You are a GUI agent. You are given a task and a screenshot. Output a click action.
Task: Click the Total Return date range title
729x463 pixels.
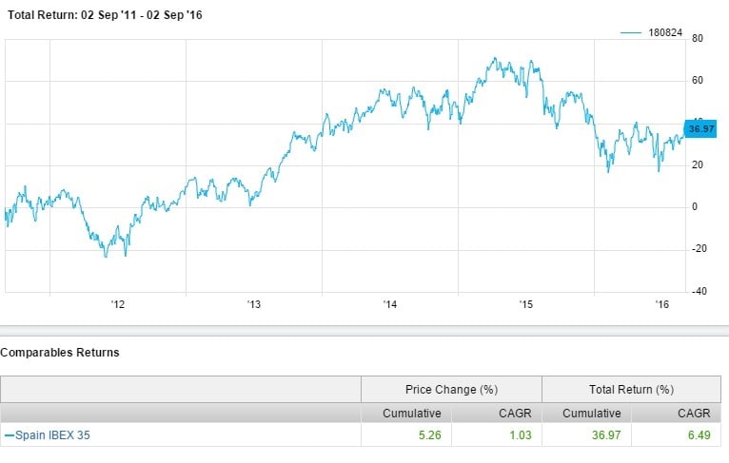click(x=101, y=15)
